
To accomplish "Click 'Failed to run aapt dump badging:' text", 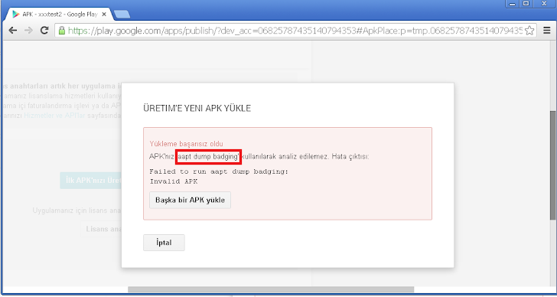I will (x=219, y=171).
